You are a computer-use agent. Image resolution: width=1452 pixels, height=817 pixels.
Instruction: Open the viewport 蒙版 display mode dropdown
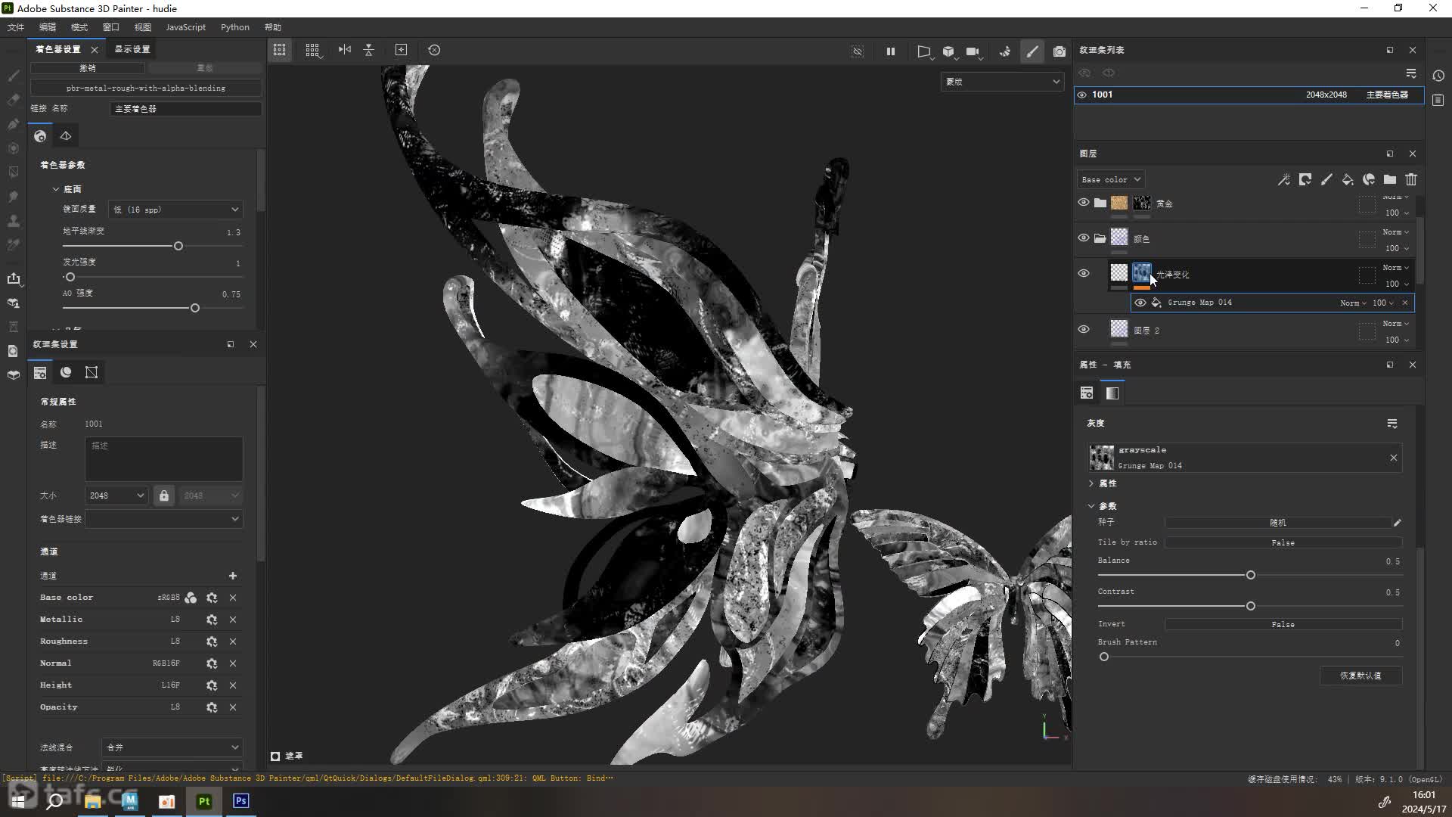point(1002,82)
